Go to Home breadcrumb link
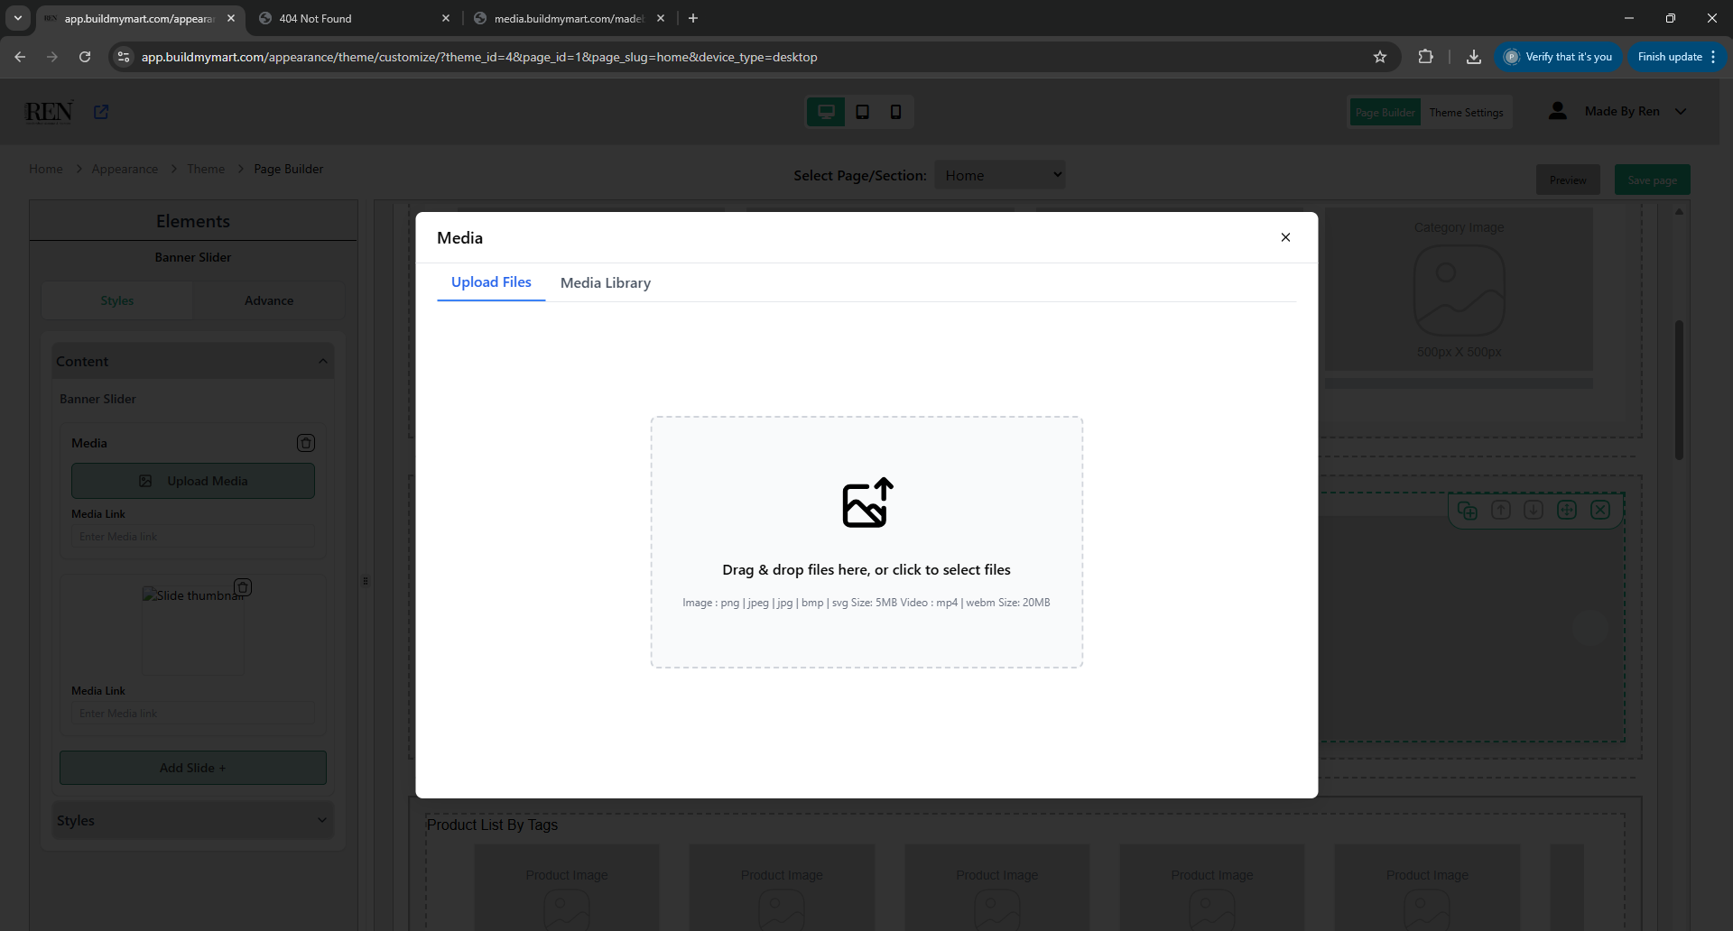Screen dimensions: 1733x931 (46, 169)
